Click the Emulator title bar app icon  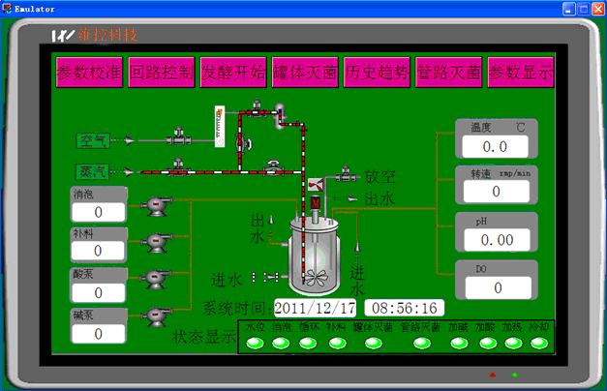(x=7, y=9)
